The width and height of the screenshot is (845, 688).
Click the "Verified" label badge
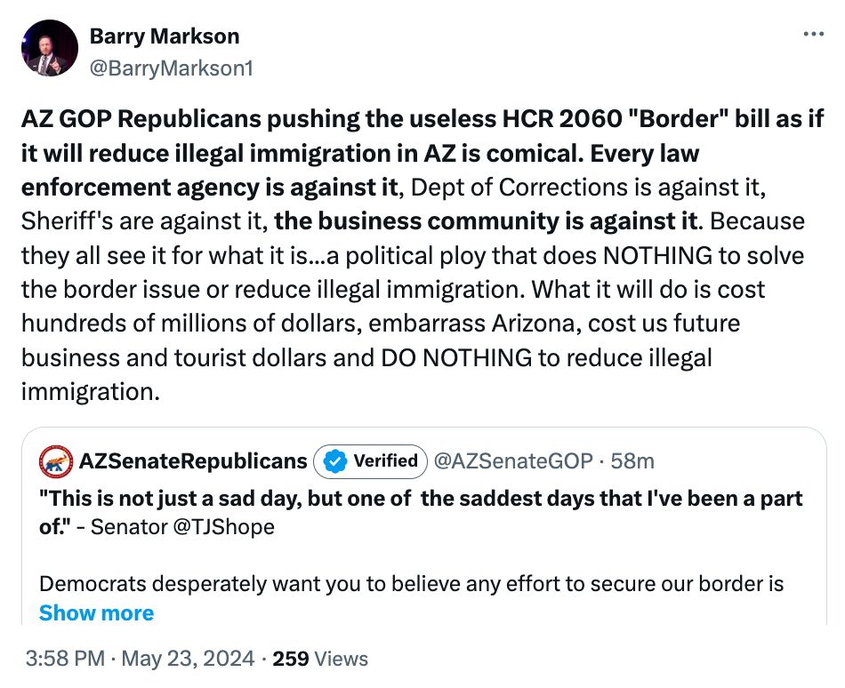[384, 460]
